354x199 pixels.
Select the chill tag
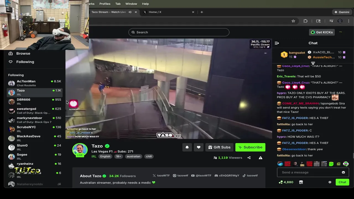[x=149, y=156]
